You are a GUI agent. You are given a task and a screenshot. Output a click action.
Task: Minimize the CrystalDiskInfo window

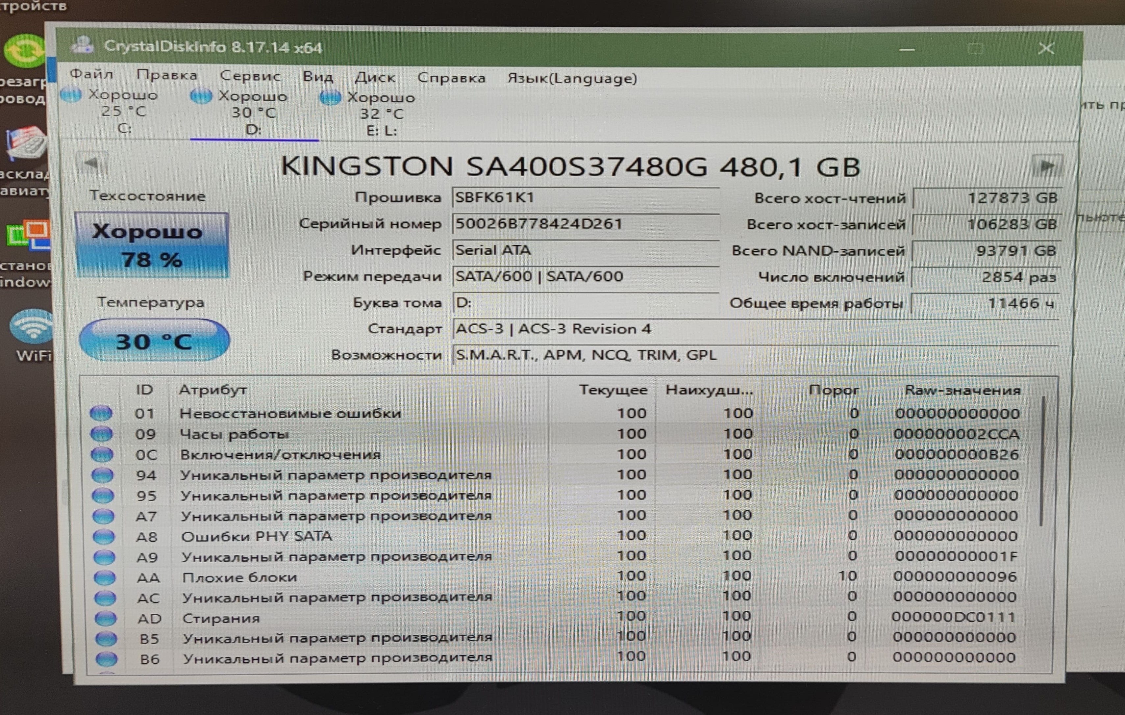[906, 49]
